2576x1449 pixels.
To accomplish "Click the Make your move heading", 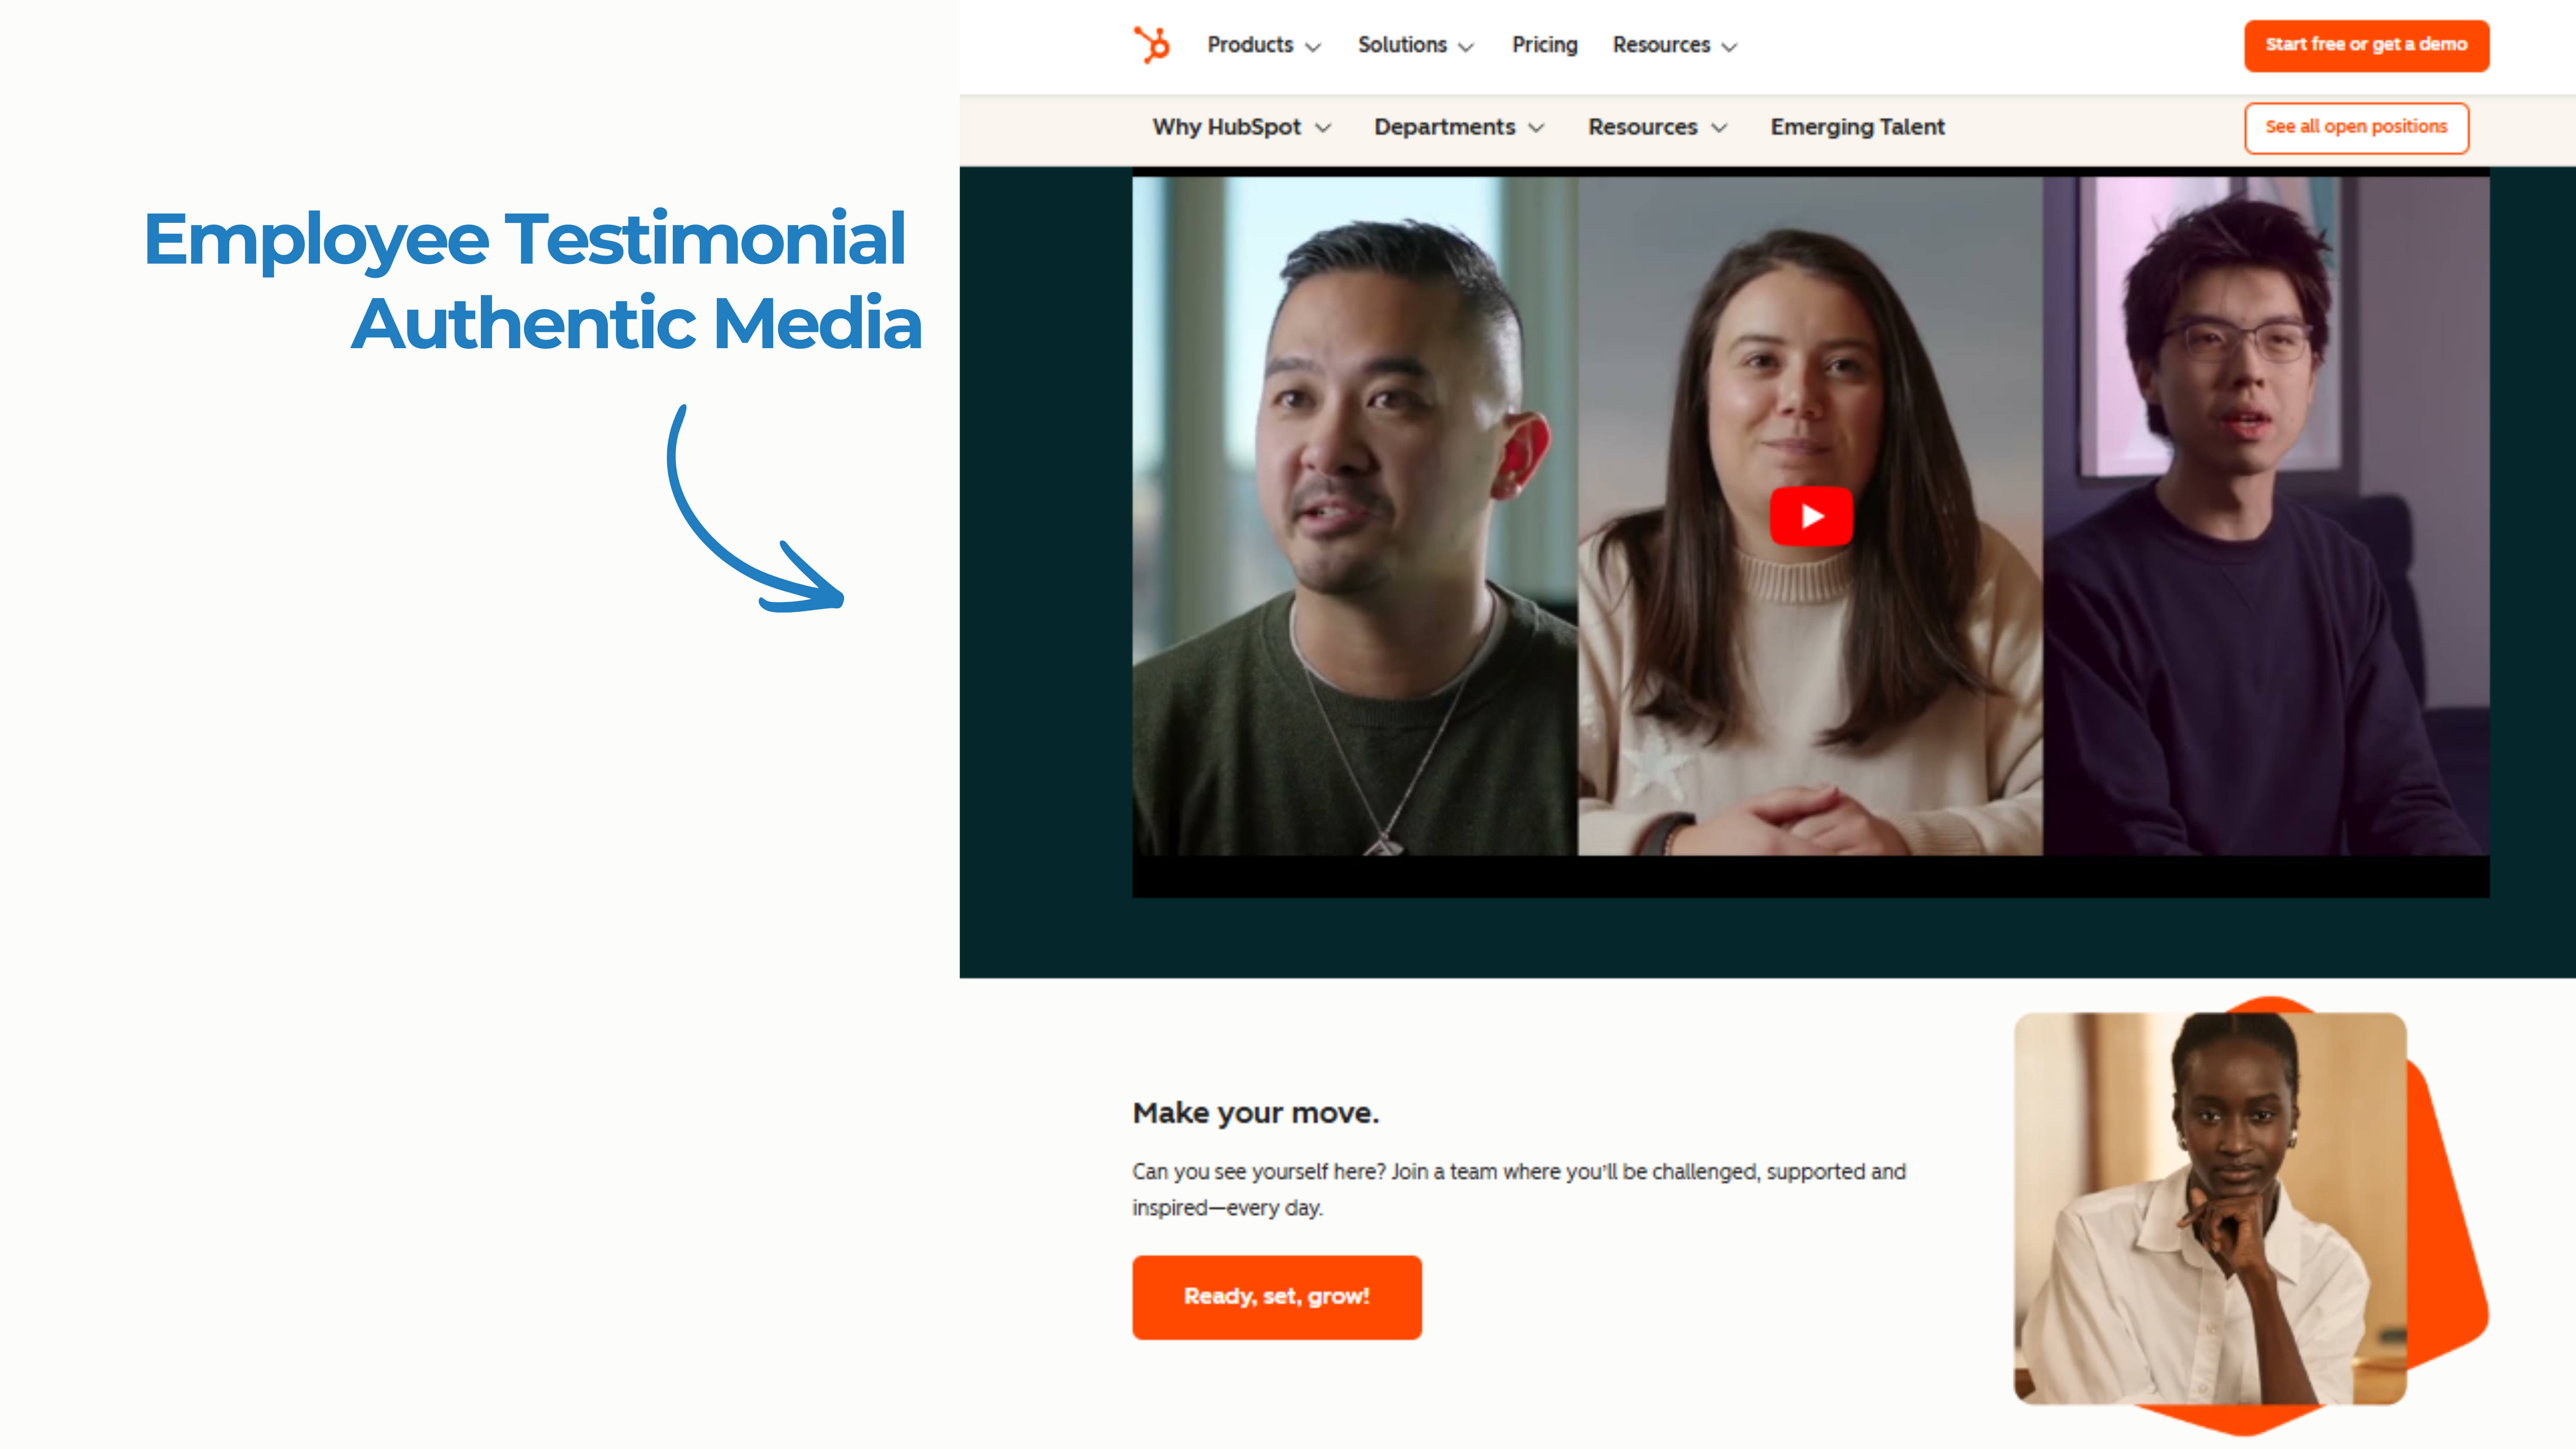I will point(1255,1112).
